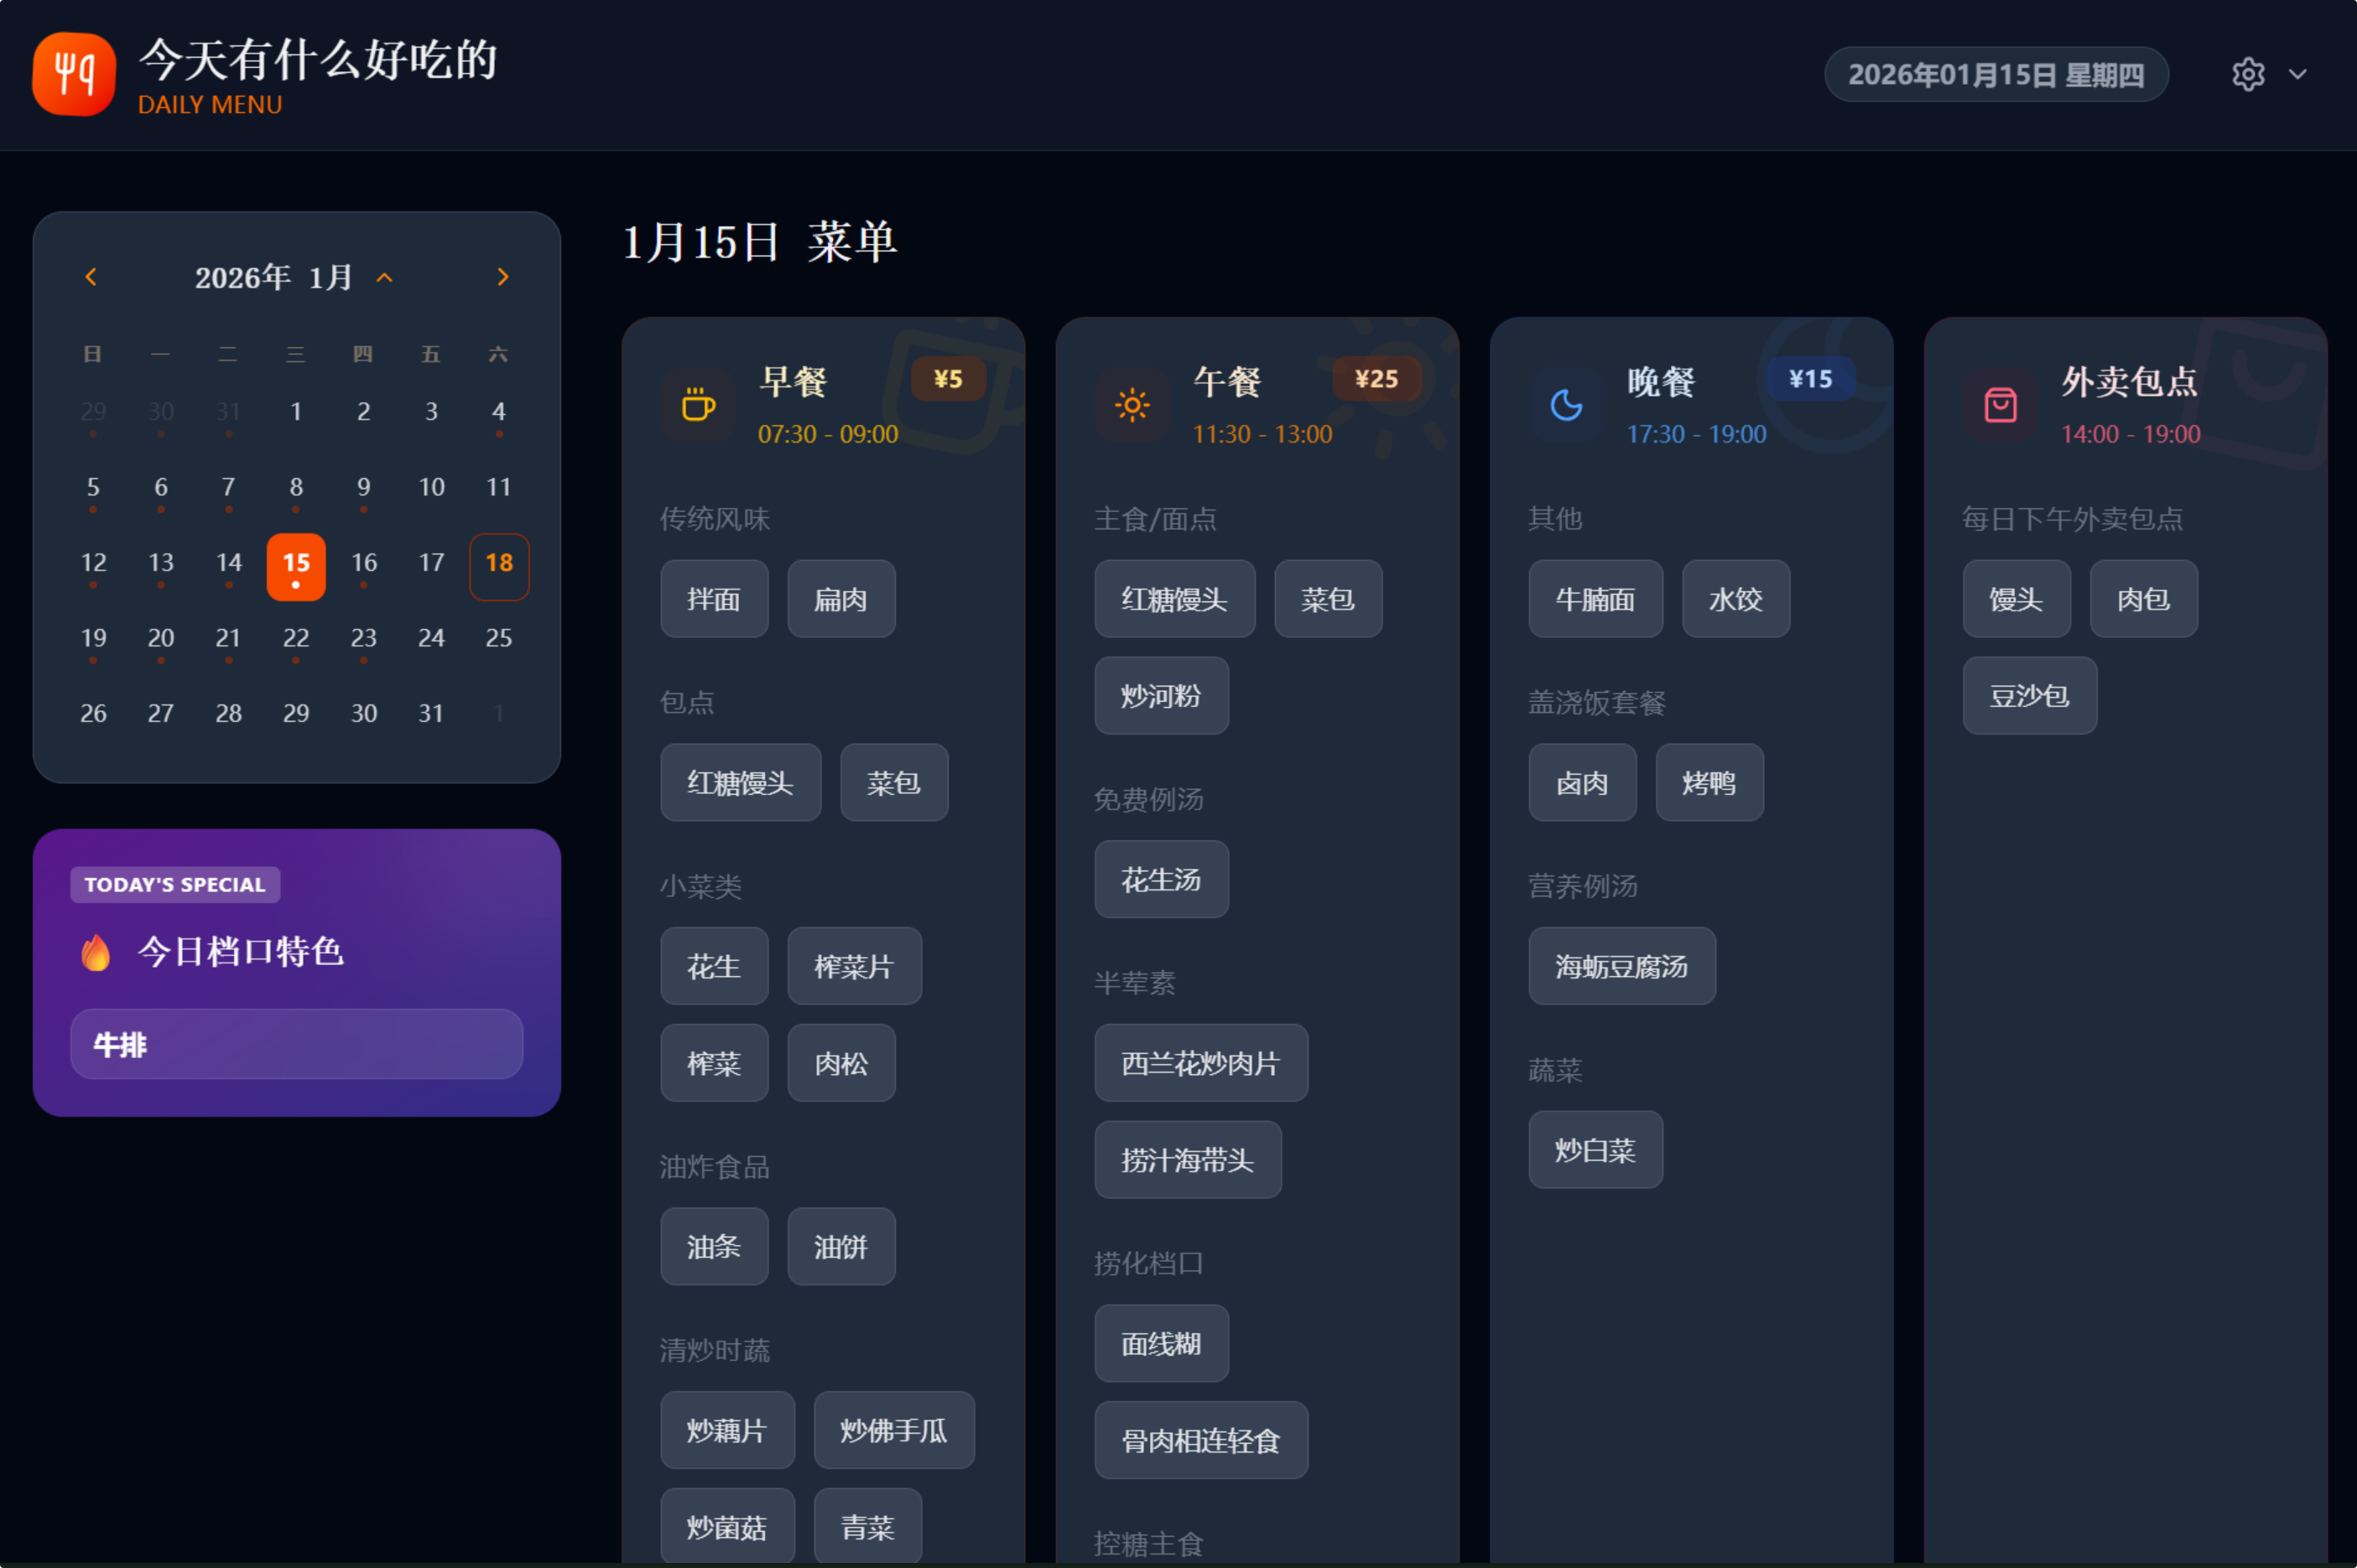Select 油条 under 油炸食品
2357x1568 pixels.
[x=713, y=1246]
